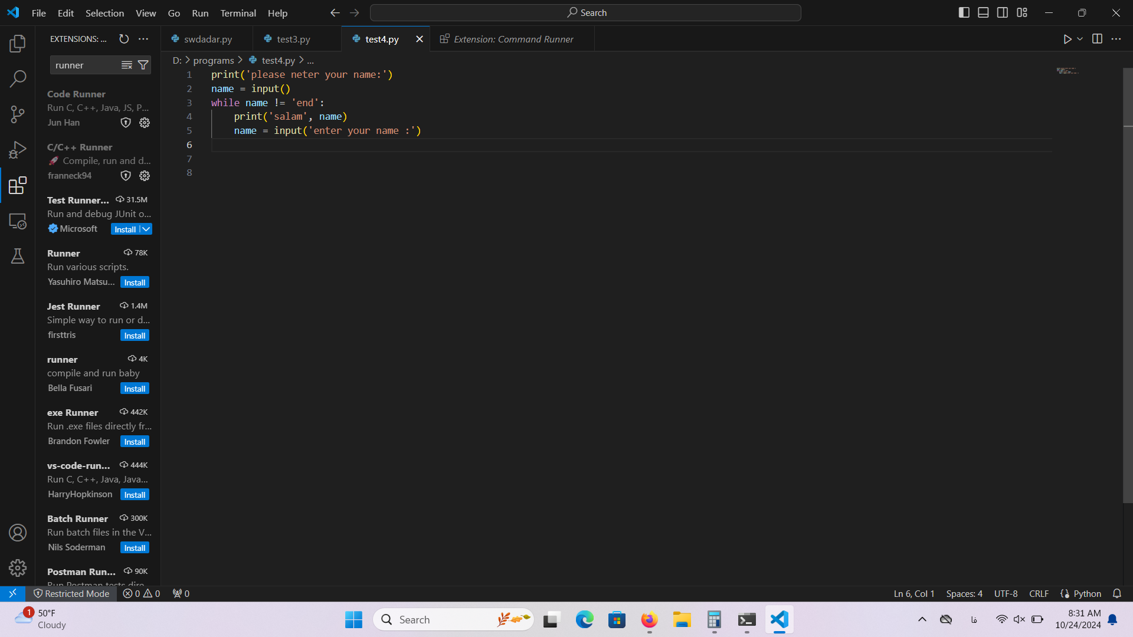Switch to test3.py tab
This screenshot has height=637, width=1133.
tap(297, 39)
